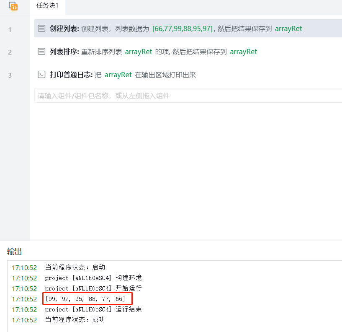Click arrayRet variable in the 创建列表 step
This screenshot has height=332, width=342.
coord(288,29)
